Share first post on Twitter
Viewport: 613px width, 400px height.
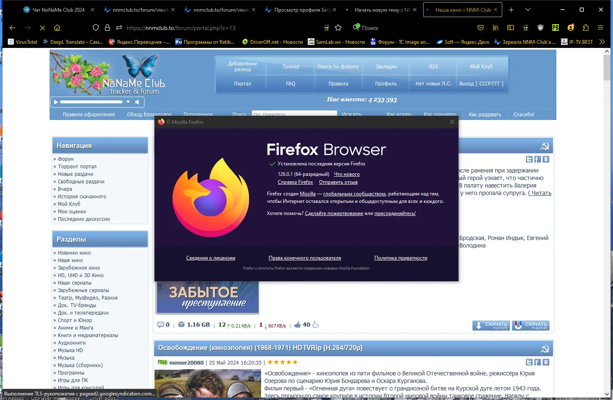tap(529, 159)
